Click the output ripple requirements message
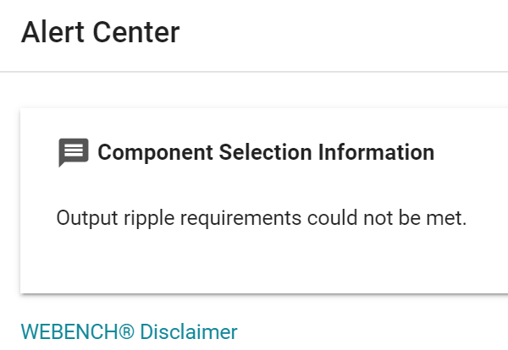Image resolution: width=508 pixels, height=350 pixels. coord(262,218)
